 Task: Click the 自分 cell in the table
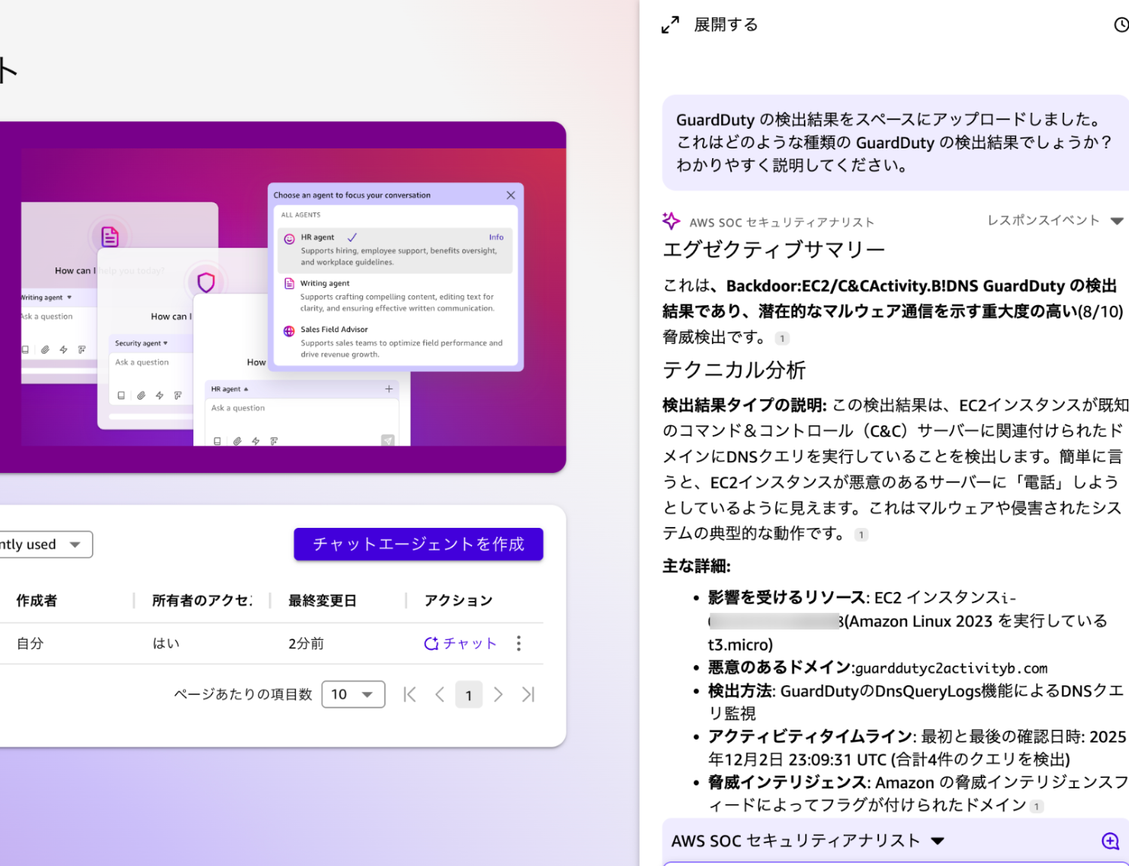tap(30, 643)
